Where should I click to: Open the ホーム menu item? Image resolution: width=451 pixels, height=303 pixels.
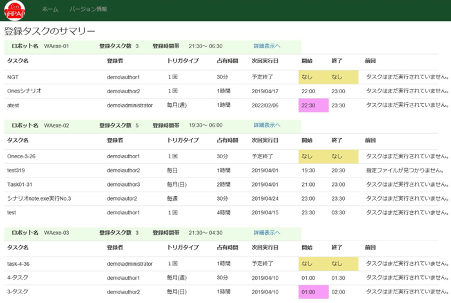(x=50, y=10)
